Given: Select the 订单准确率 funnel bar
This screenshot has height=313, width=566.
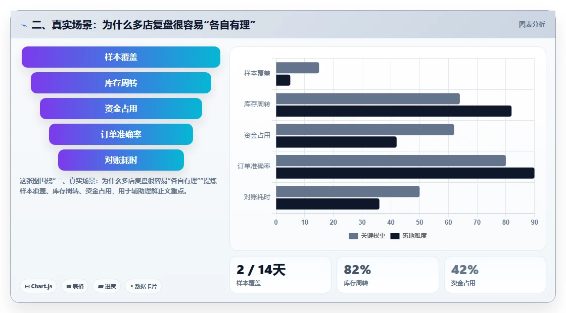Looking at the screenshot, I should pos(121,134).
